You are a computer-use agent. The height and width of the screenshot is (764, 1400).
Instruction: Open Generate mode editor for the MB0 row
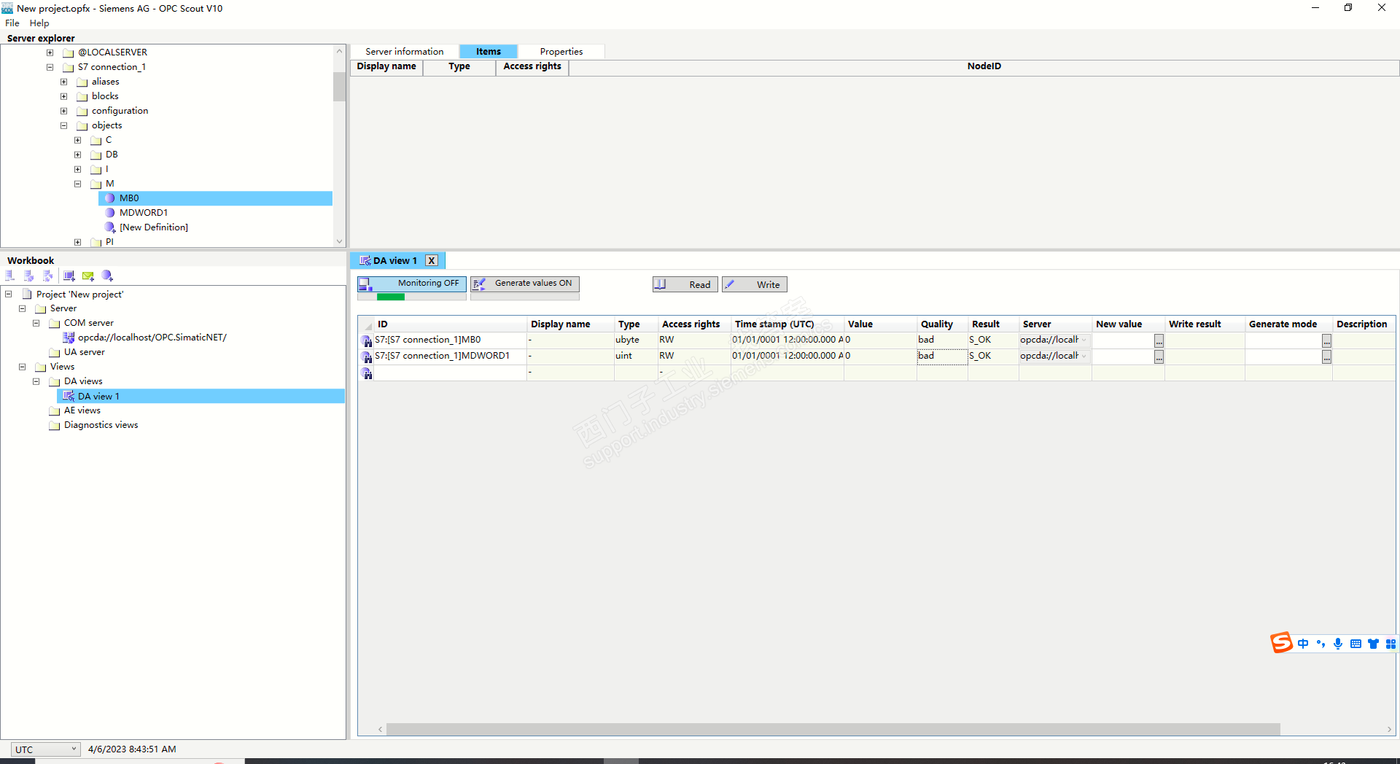[1326, 340]
